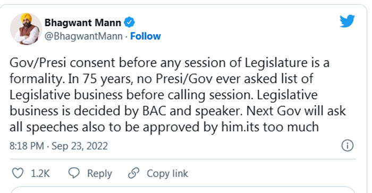The height and width of the screenshot is (193, 372).
Task: Click the blue verified badge
Action: (130, 22)
